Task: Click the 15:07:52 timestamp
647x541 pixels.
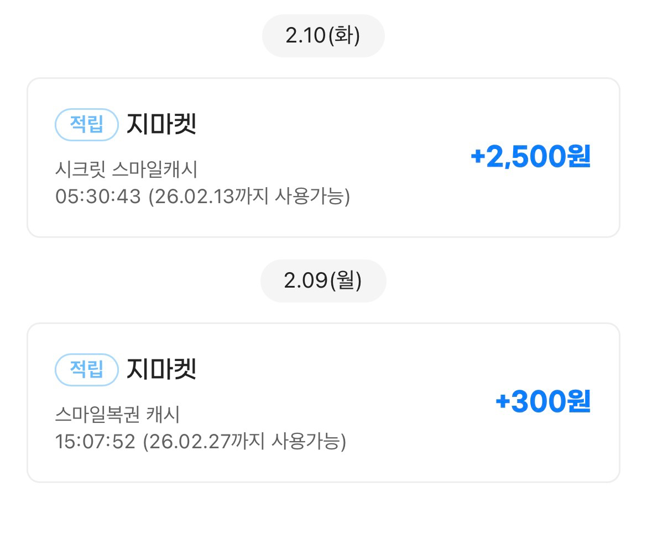Action: tap(95, 442)
